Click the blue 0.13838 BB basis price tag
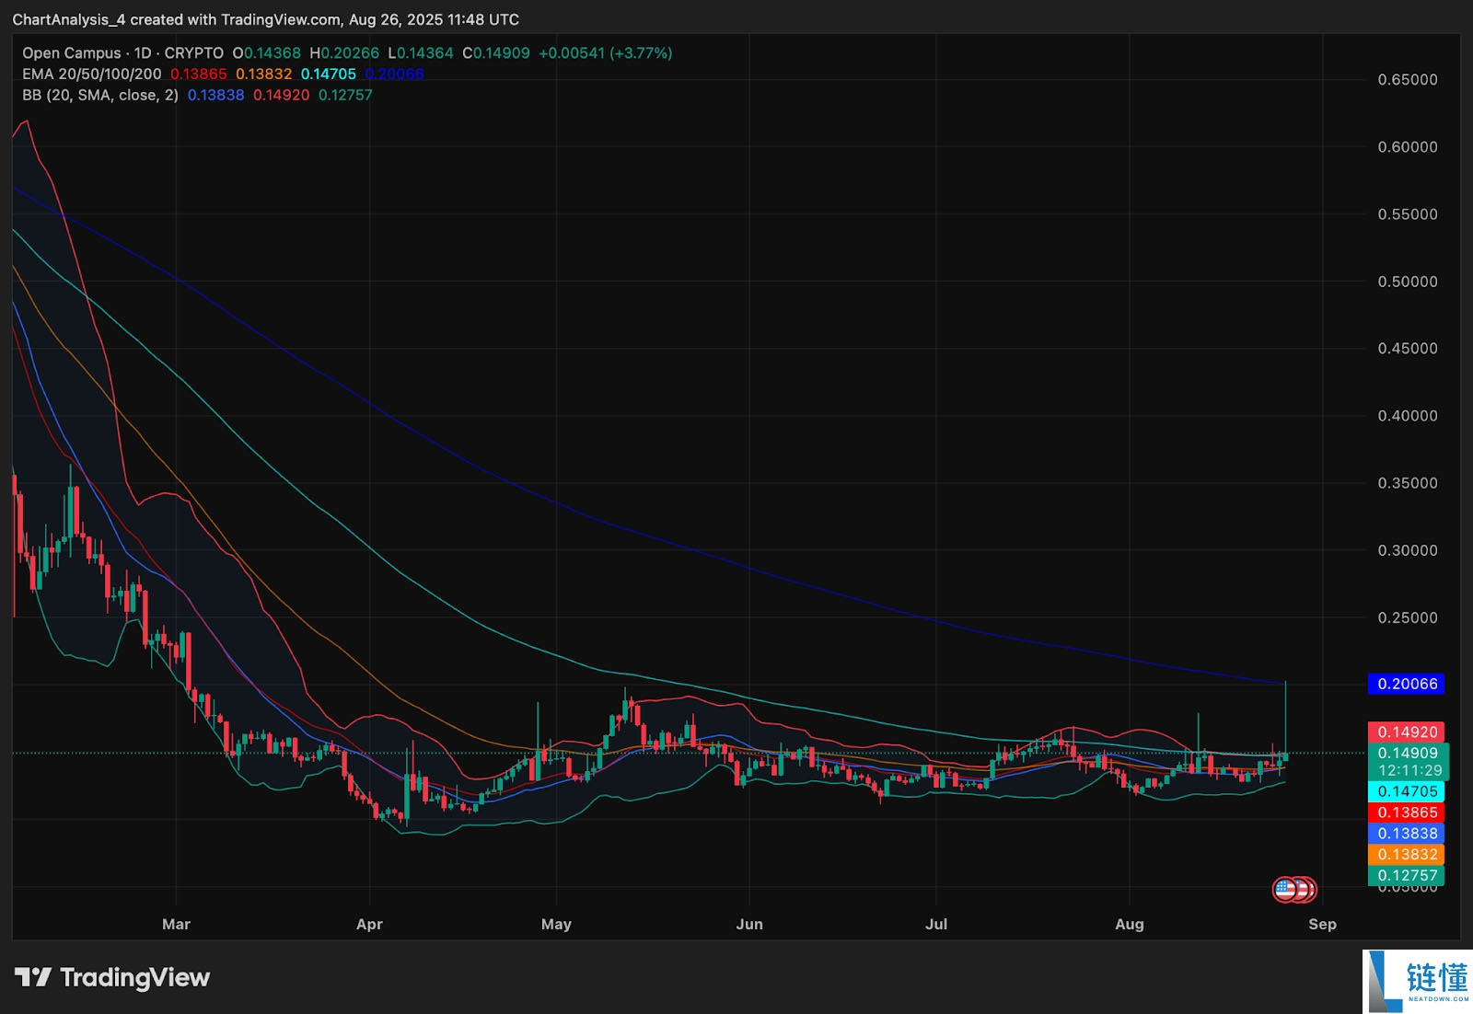Screen dimensions: 1473x1014 [x=1407, y=834]
